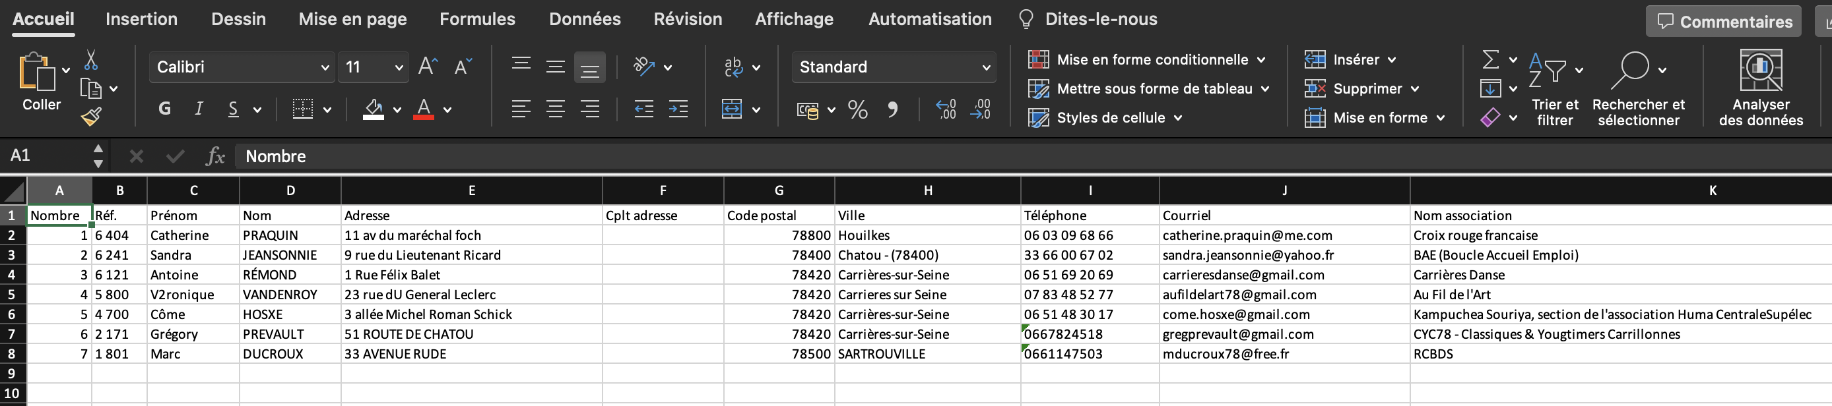Image resolution: width=1832 pixels, height=406 pixels.
Task: Increase font size with large A
Action: pyautogui.click(x=428, y=67)
